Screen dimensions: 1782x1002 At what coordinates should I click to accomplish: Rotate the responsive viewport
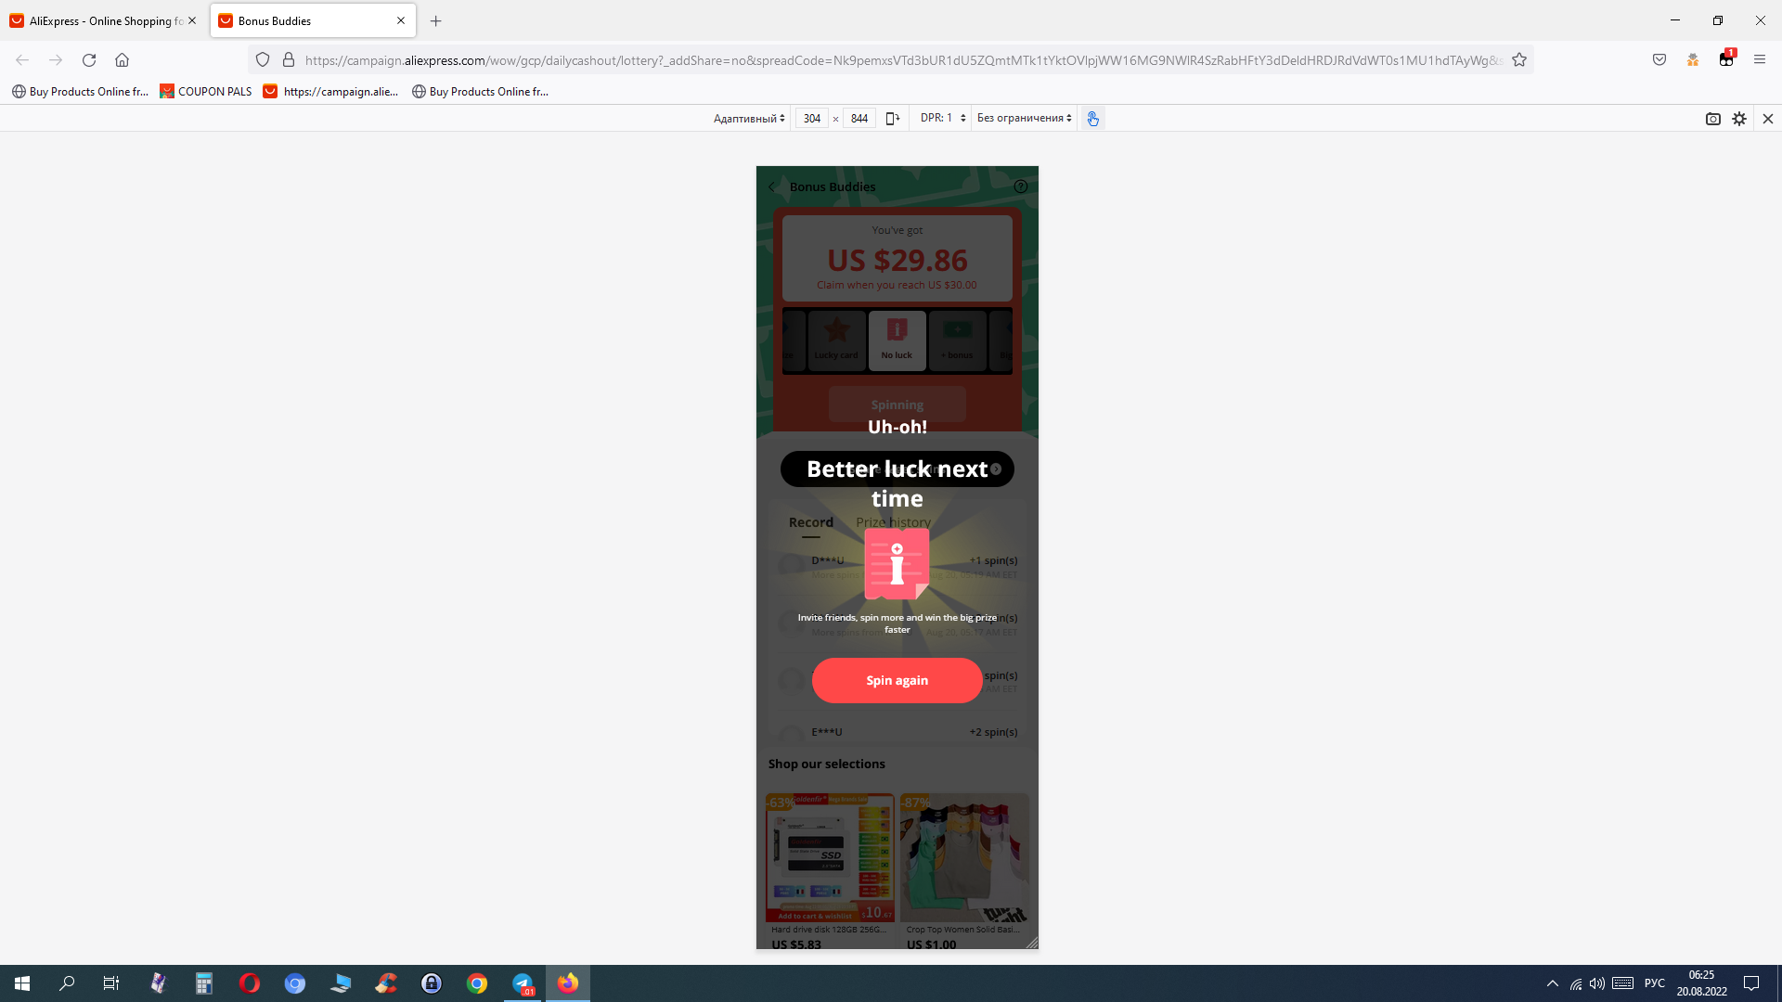click(x=893, y=119)
